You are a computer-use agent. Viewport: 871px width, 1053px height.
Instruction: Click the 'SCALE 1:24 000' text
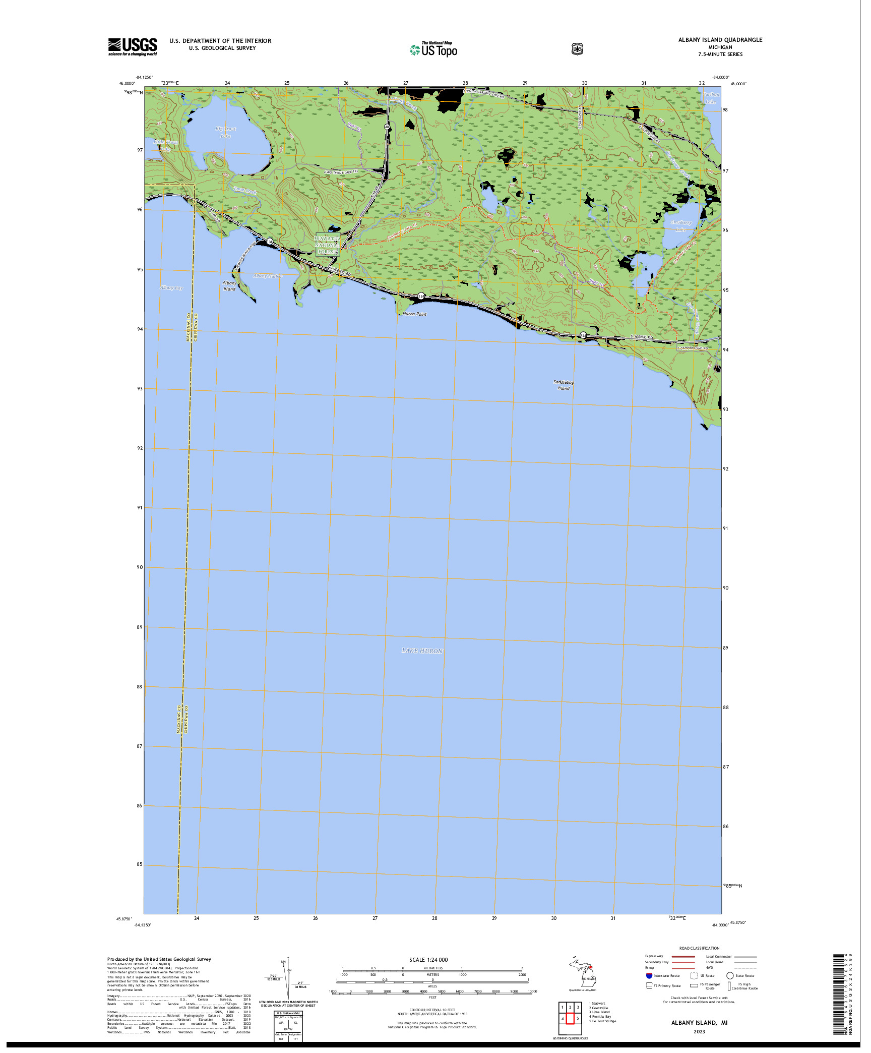coord(428,960)
